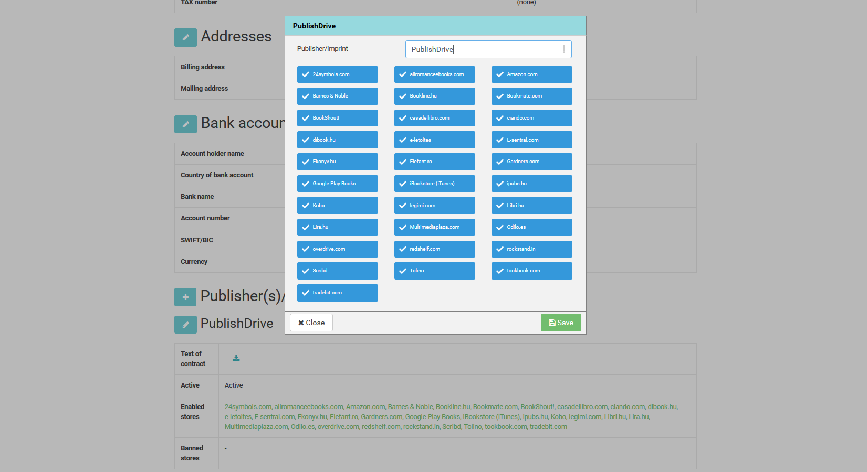Disable the Odilo.es store
The height and width of the screenshot is (472, 867).
click(x=532, y=227)
